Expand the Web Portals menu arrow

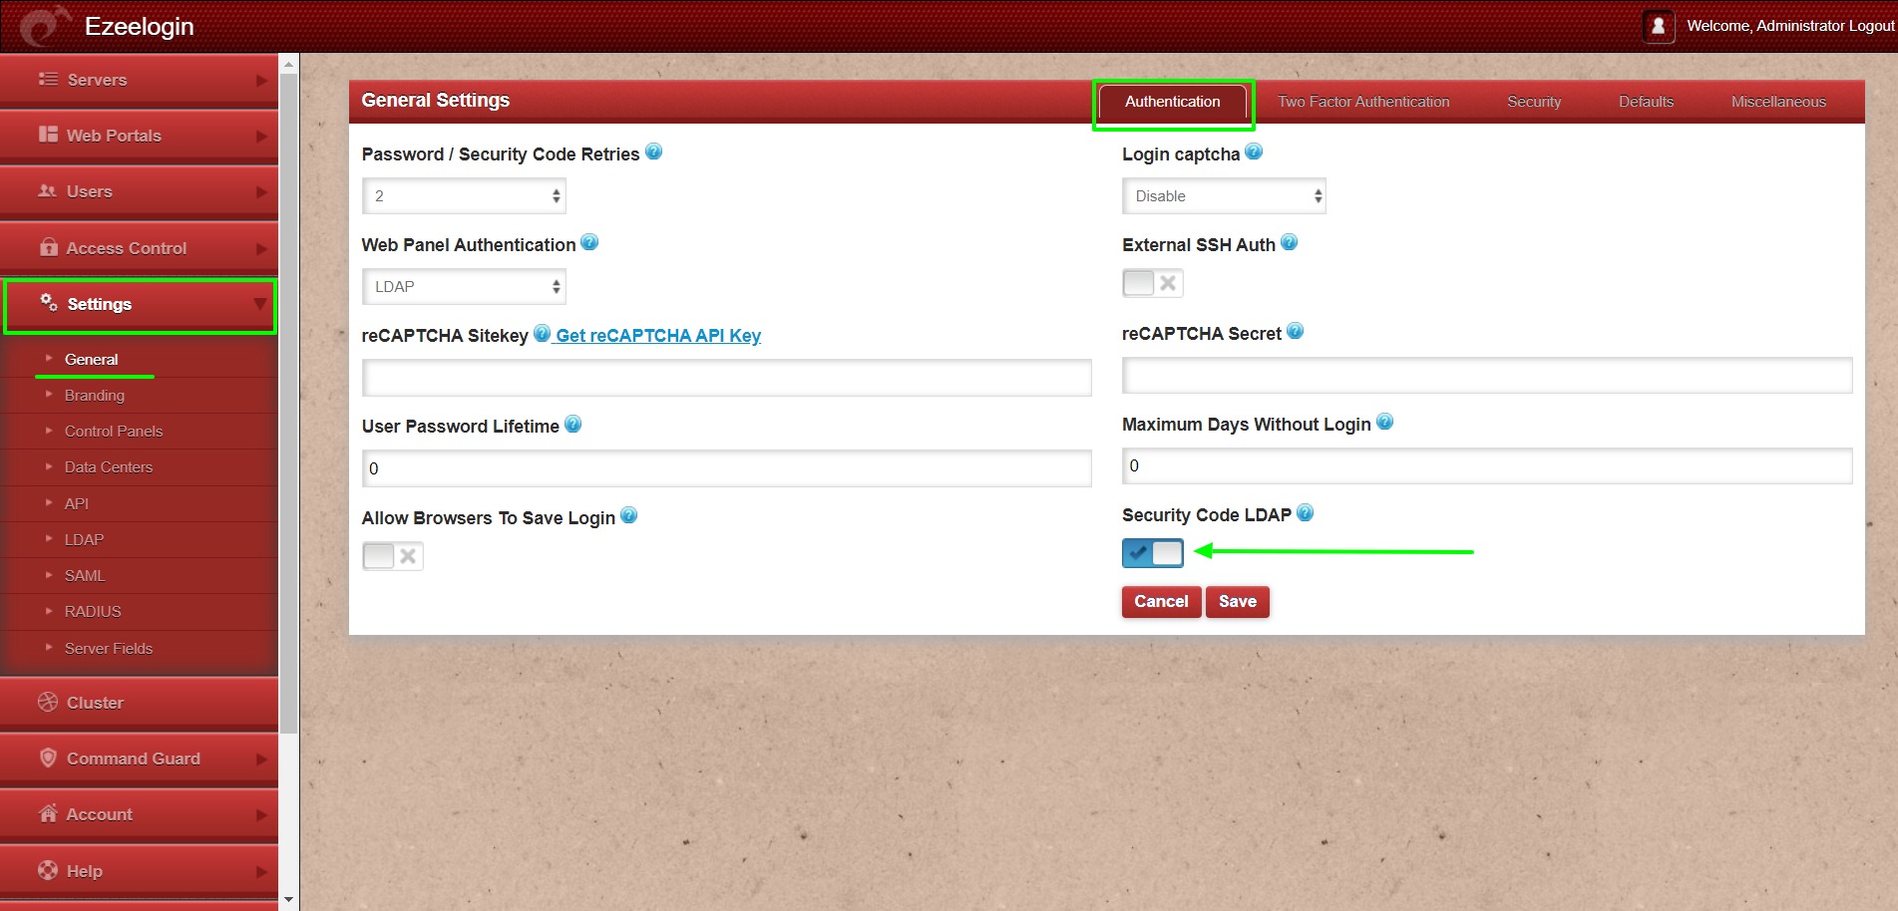[261, 136]
